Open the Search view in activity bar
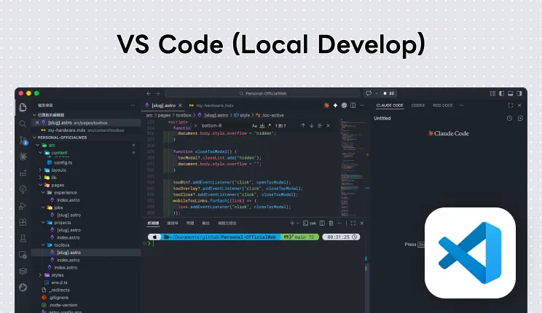The width and height of the screenshot is (542, 313). point(23,124)
